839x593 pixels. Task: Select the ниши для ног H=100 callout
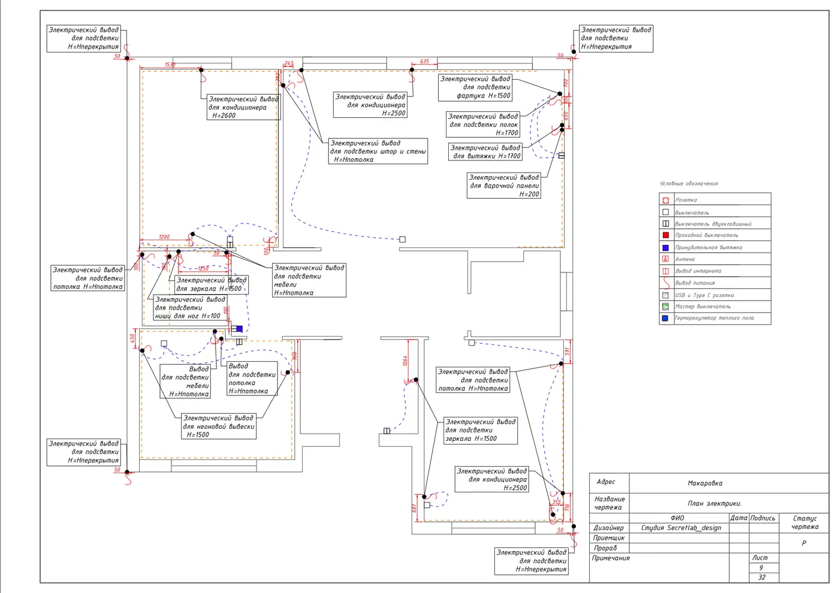(x=191, y=308)
